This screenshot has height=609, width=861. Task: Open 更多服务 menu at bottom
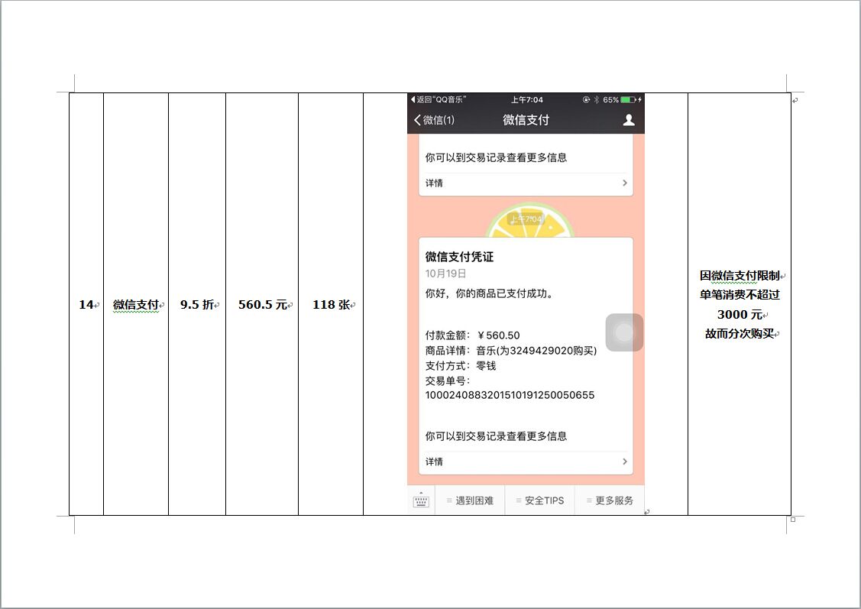[x=610, y=500]
